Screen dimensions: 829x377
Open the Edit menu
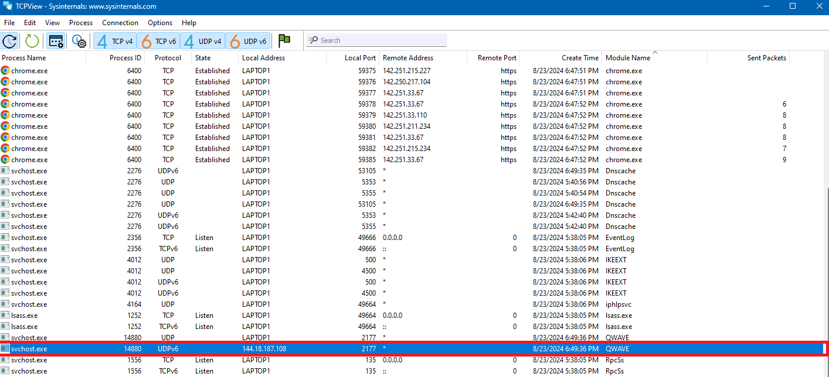(30, 23)
